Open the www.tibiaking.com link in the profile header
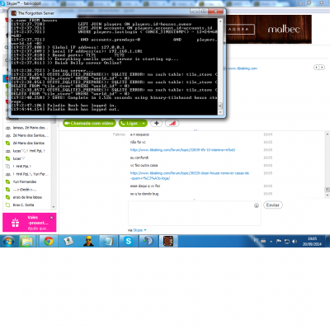 point(243,68)
